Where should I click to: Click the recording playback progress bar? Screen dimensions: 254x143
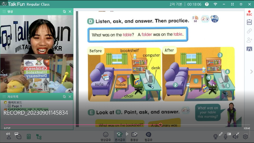click(x=95, y=125)
